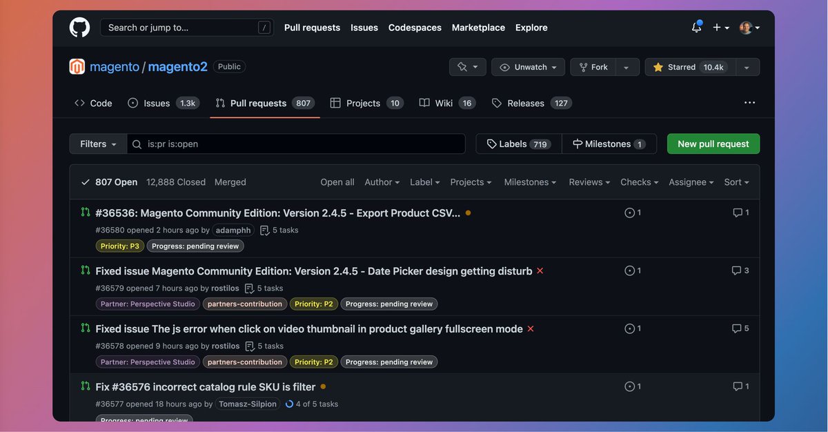Click New pull request
The height and width of the screenshot is (432, 828).
tap(713, 144)
